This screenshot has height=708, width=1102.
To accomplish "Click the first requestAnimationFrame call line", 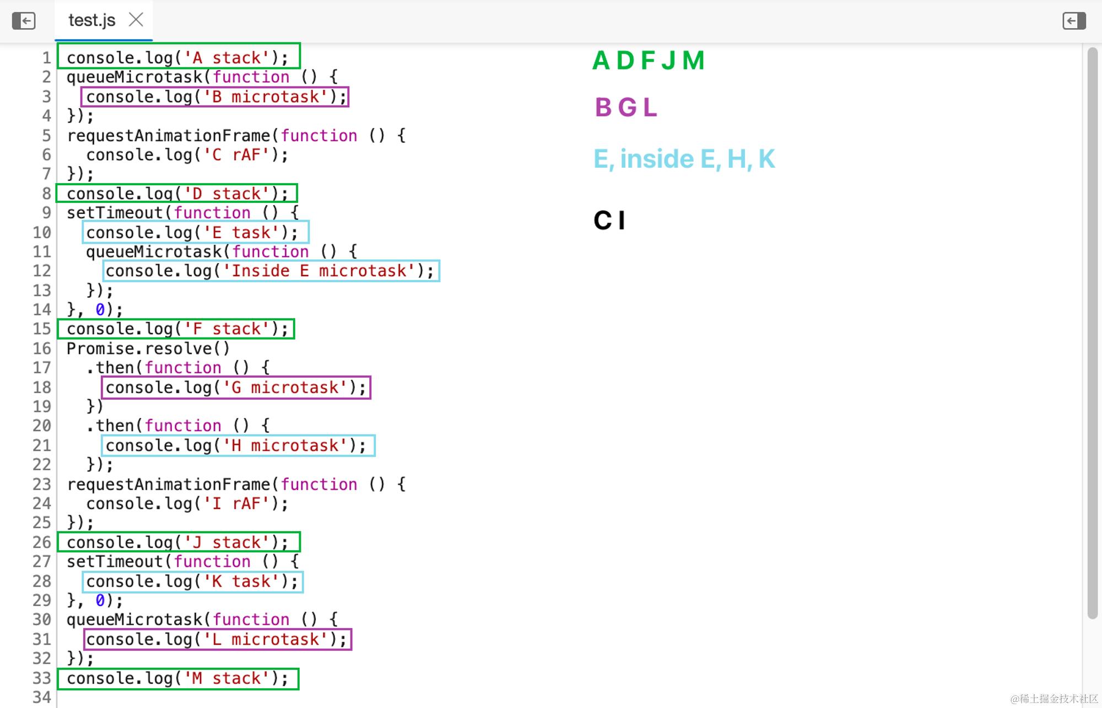I will point(236,136).
